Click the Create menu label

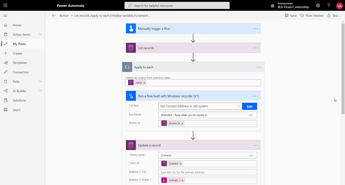pos(17,53)
